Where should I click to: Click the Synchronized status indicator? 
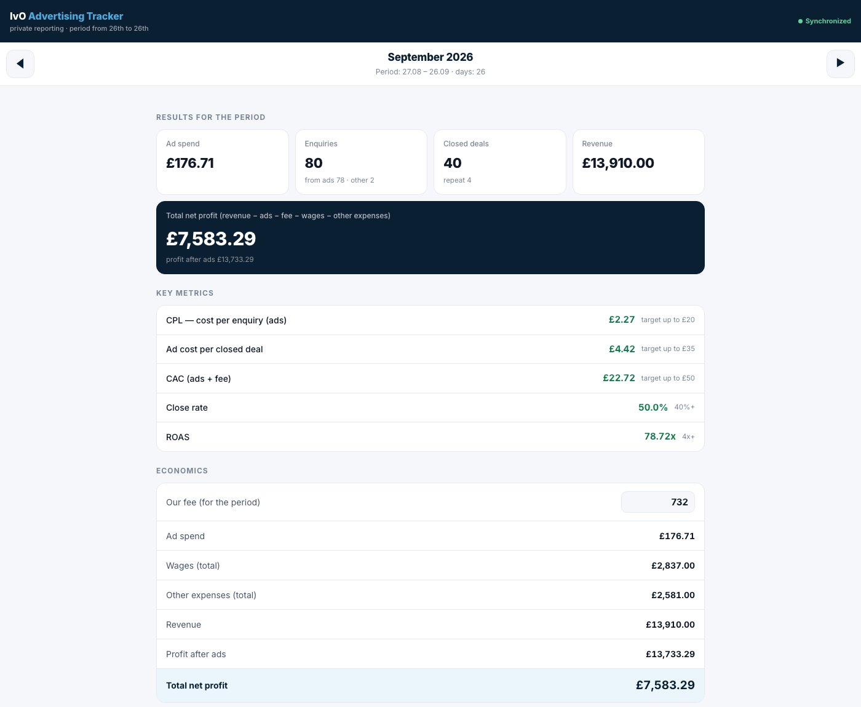tap(824, 21)
